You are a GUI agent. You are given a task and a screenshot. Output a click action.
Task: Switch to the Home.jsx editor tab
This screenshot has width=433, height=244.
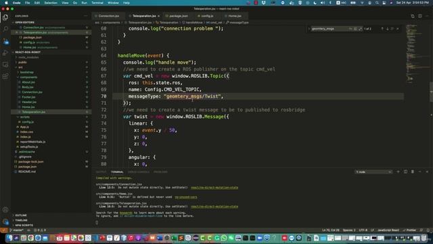234,16
